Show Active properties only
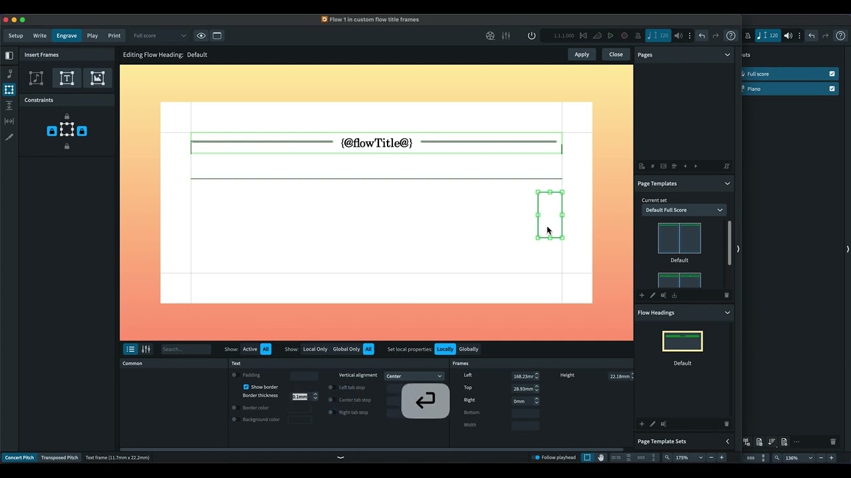The image size is (851, 478). (250, 349)
